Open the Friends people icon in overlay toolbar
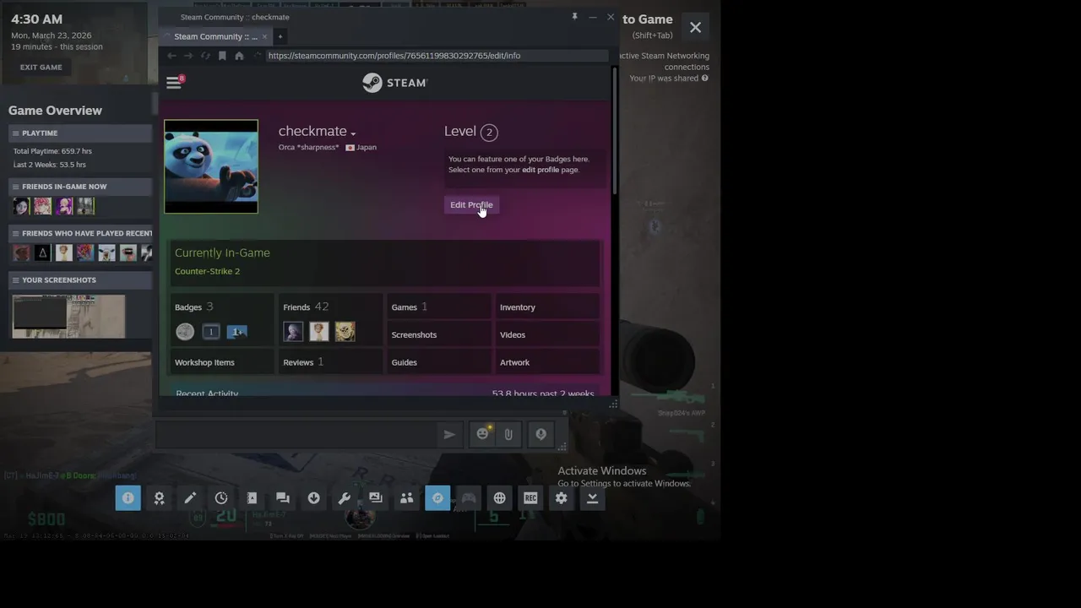This screenshot has height=608, width=1081. tap(406, 498)
